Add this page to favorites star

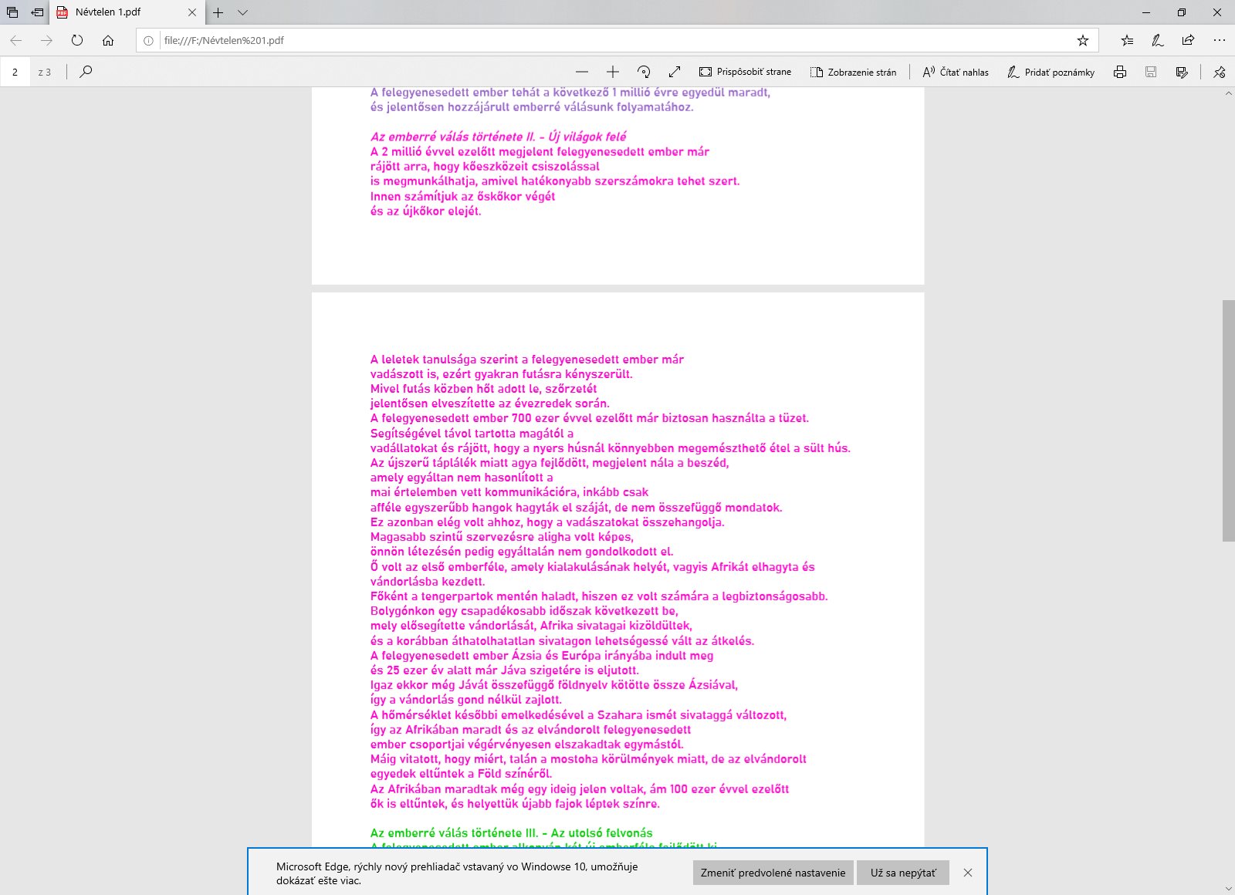click(1083, 40)
